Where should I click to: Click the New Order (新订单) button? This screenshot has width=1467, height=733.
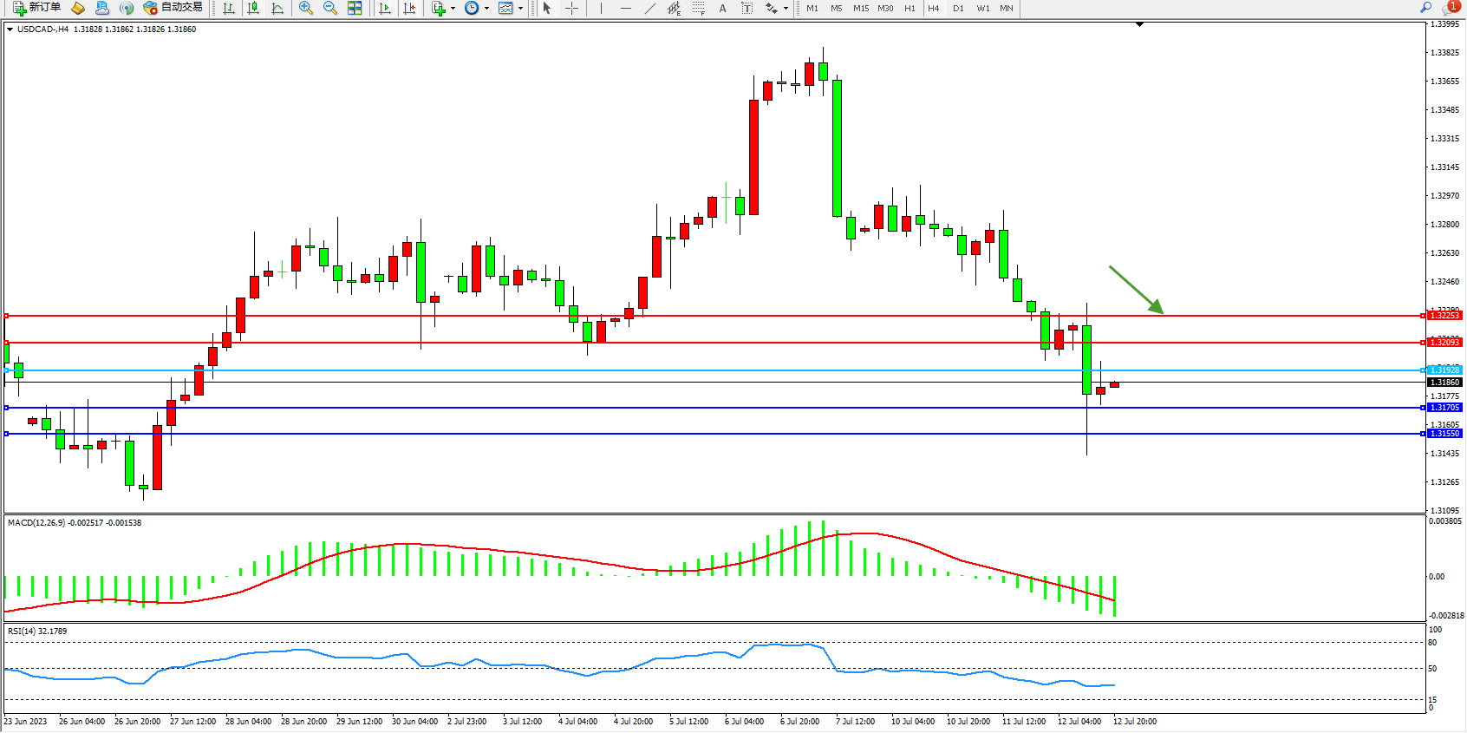pyautogui.click(x=36, y=8)
